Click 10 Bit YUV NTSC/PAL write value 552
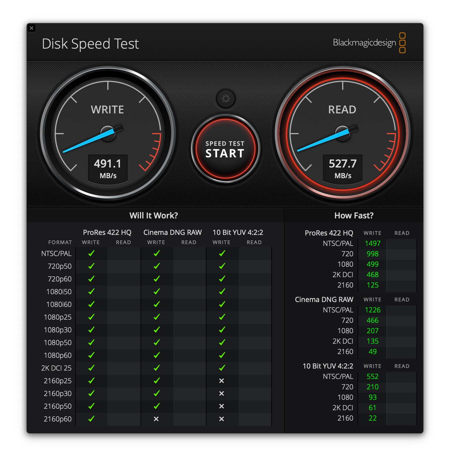Image resolution: width=450 pixels, height=464 pixels. point(372,377)
